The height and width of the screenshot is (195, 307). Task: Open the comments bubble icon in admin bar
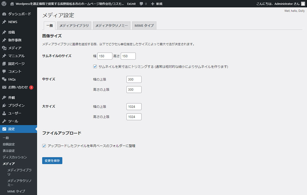[141, 4]
